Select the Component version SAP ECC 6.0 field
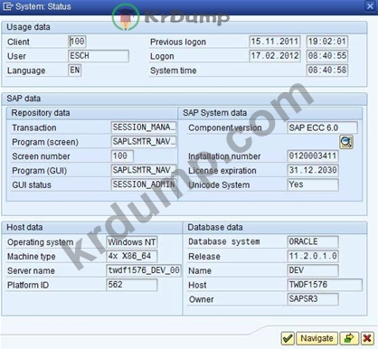 click(x=322, y=127)
